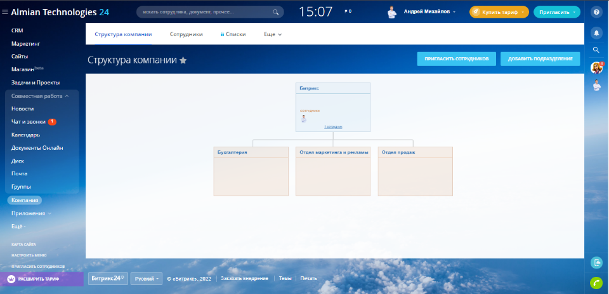
Task: Click the Битрикс24 footer button
Action: coord(108,279)
